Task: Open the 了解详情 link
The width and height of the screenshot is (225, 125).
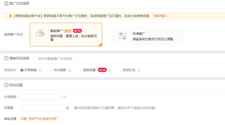Action: click(160, 16)
